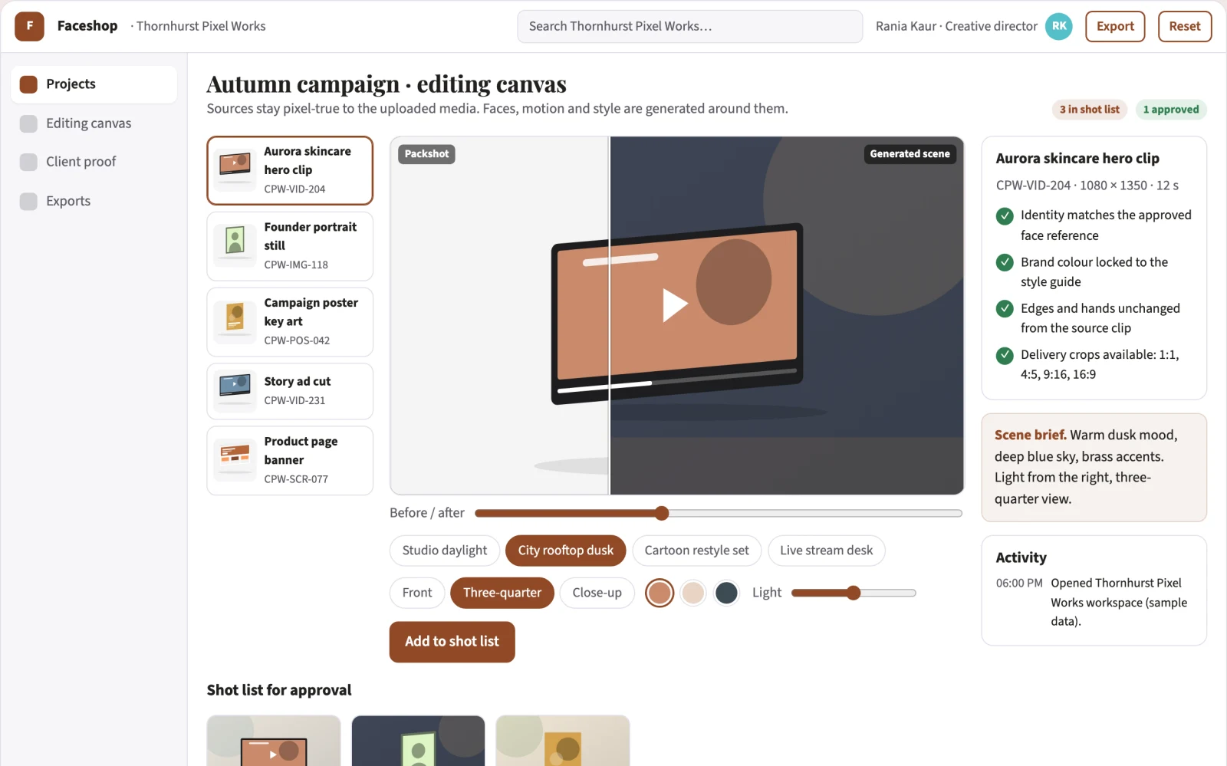1227x766 pixels.
Task: Select Founder portrait still asset
Action: point(290,246)
